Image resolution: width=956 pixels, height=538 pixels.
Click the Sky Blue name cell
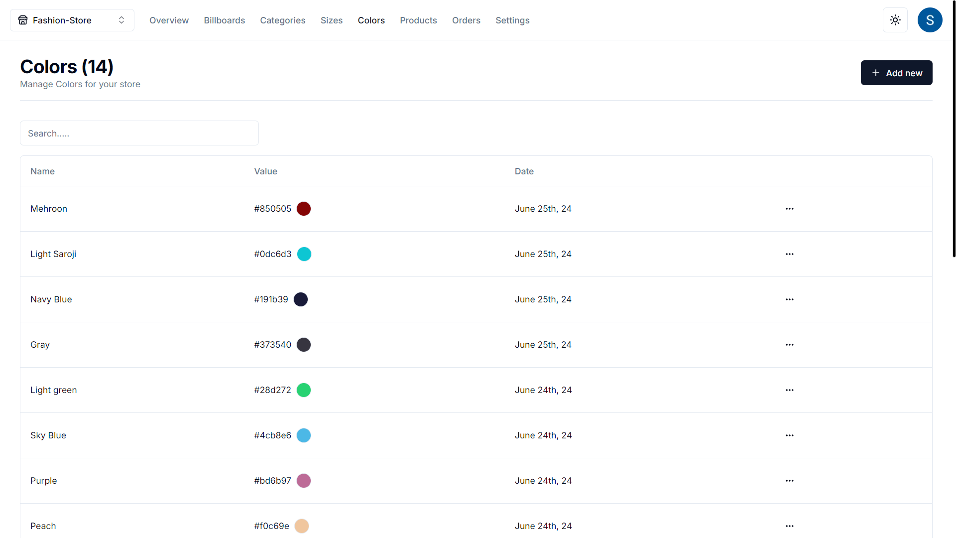48,435
